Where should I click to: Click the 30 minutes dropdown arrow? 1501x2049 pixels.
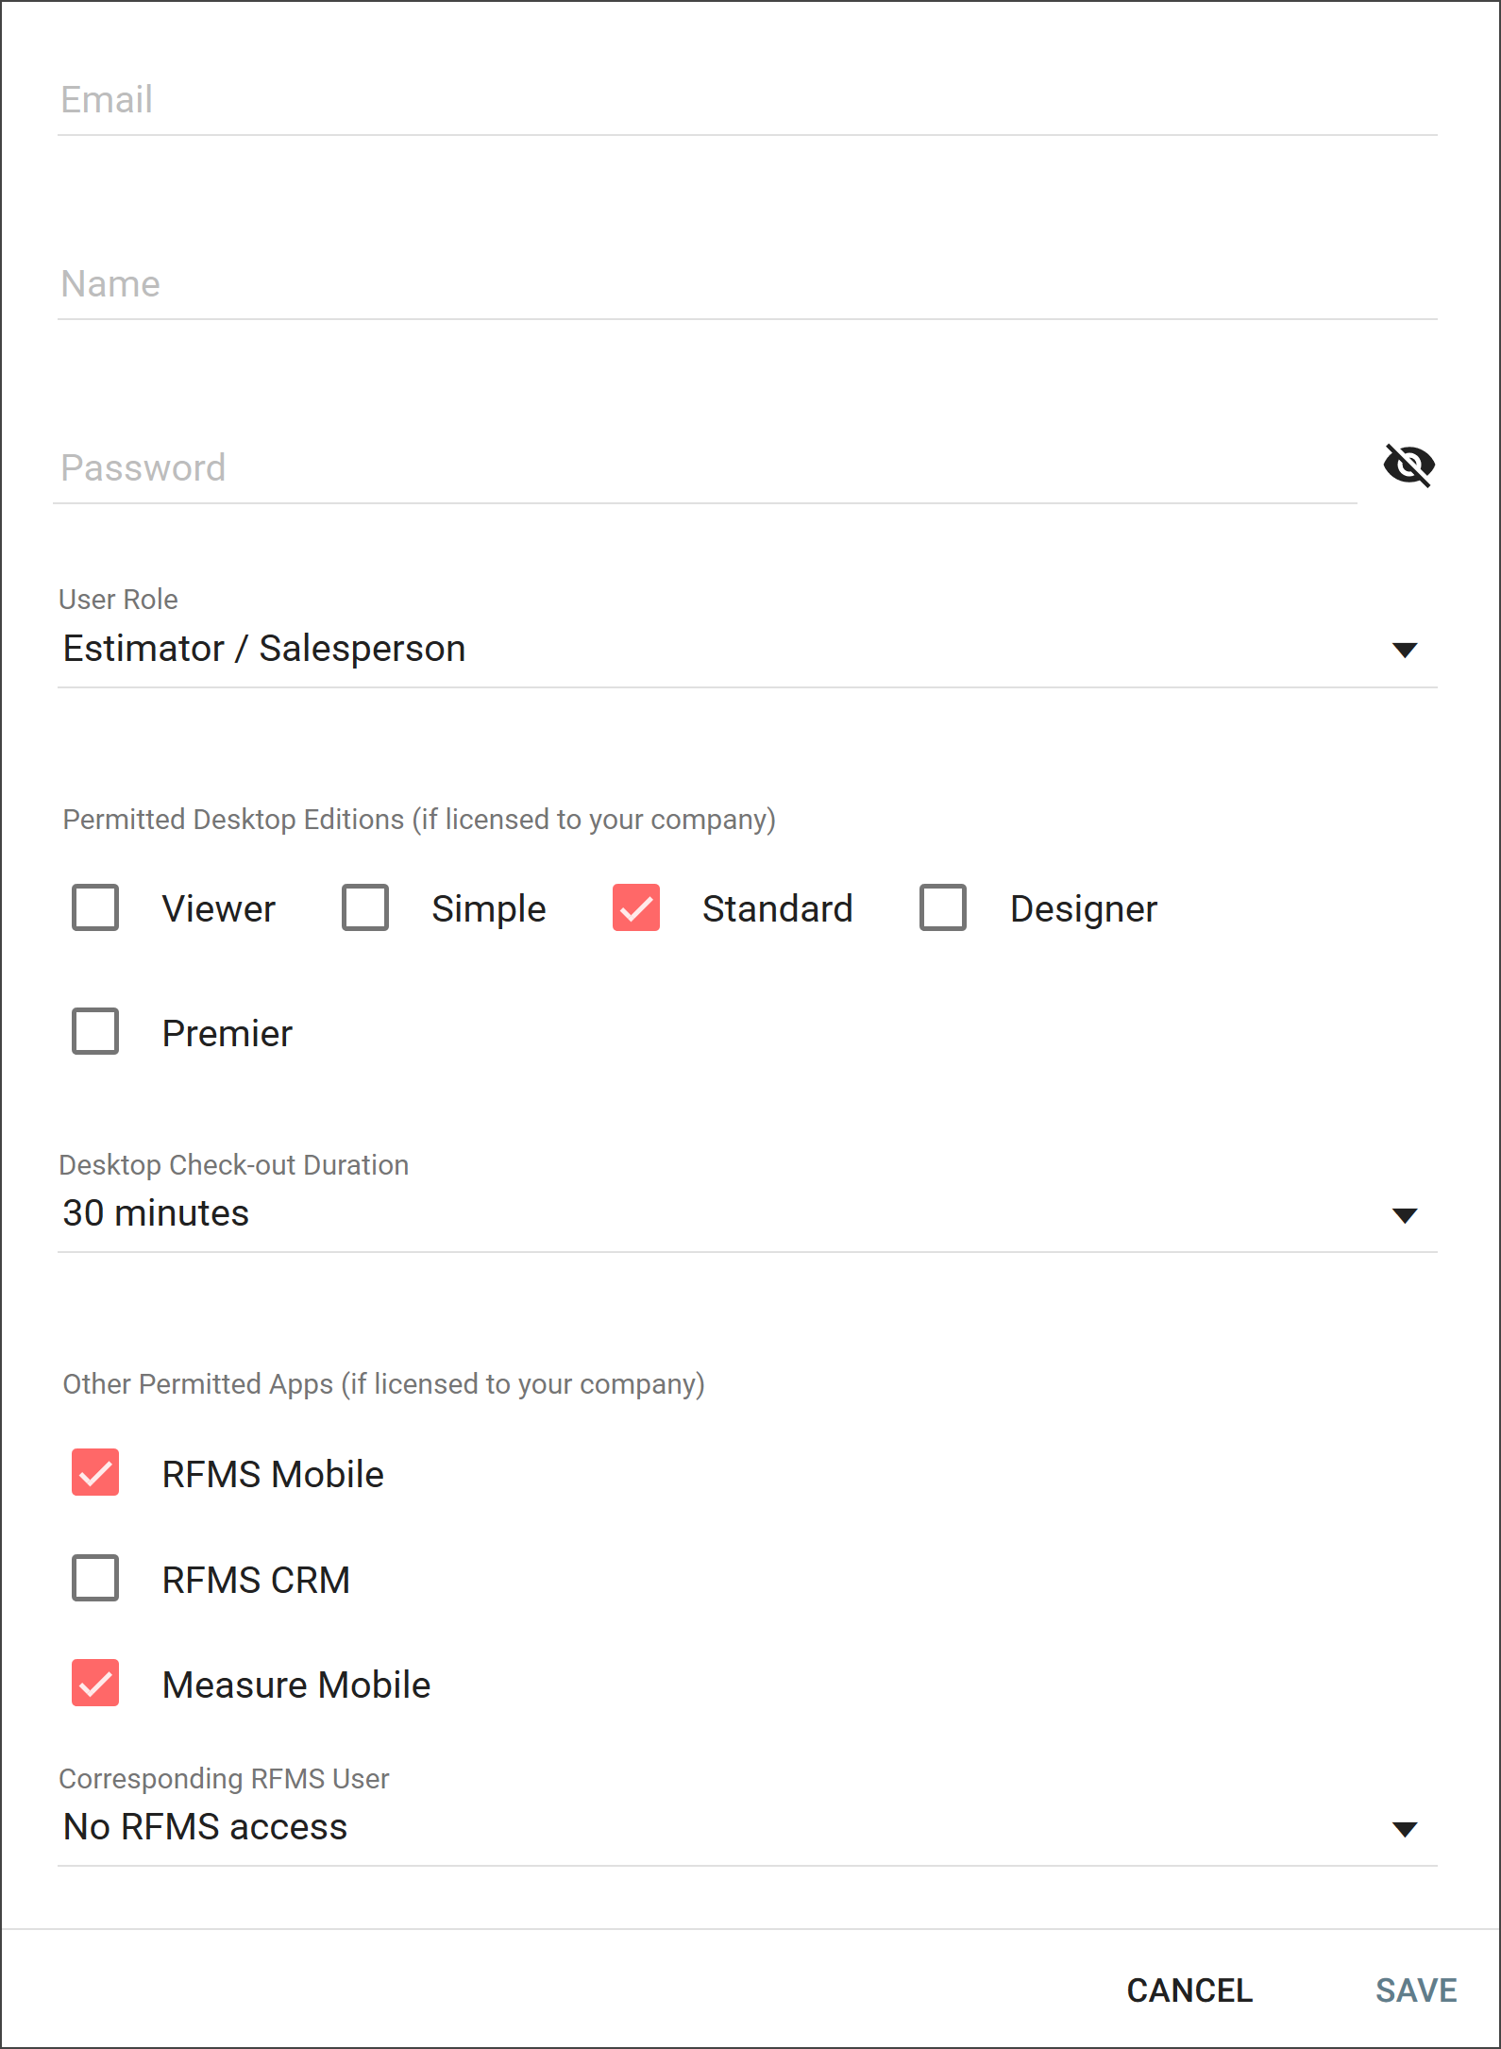point(1405,1215)
